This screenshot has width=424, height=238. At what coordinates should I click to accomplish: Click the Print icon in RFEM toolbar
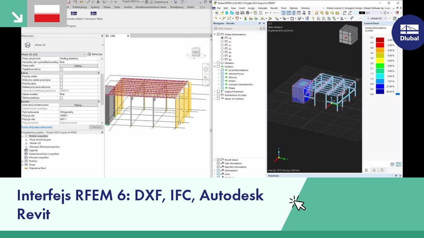coord(248,13)
